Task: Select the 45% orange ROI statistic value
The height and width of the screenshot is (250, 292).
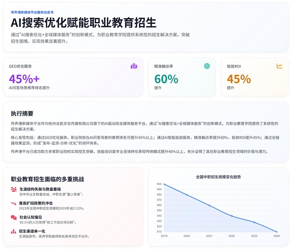Action: point(239,79)
